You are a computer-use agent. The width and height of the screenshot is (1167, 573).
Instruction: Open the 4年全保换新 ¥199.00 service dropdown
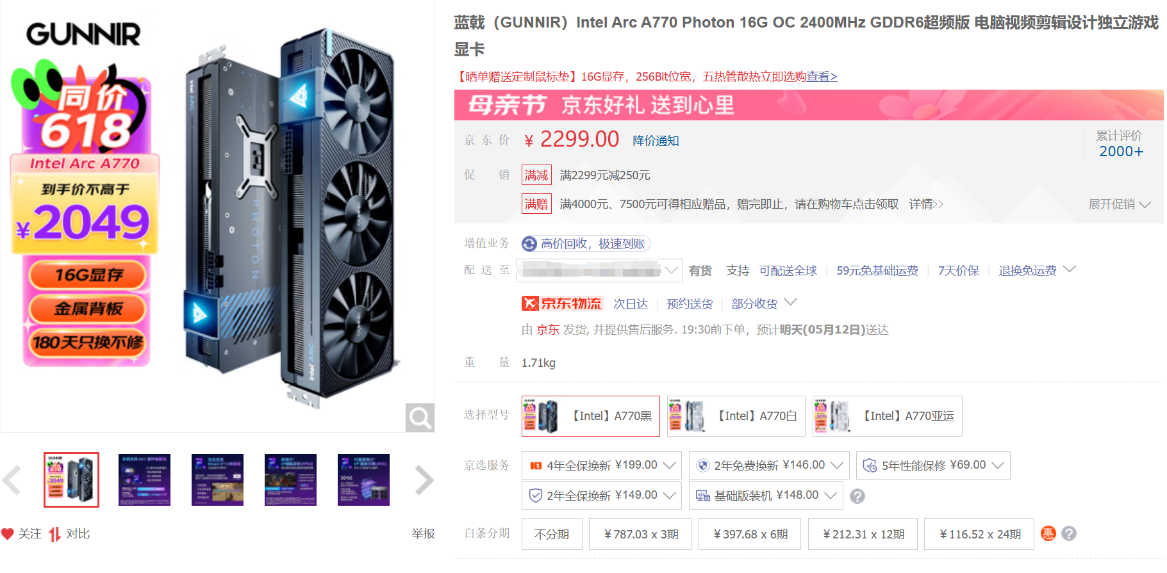click(602, 465)
